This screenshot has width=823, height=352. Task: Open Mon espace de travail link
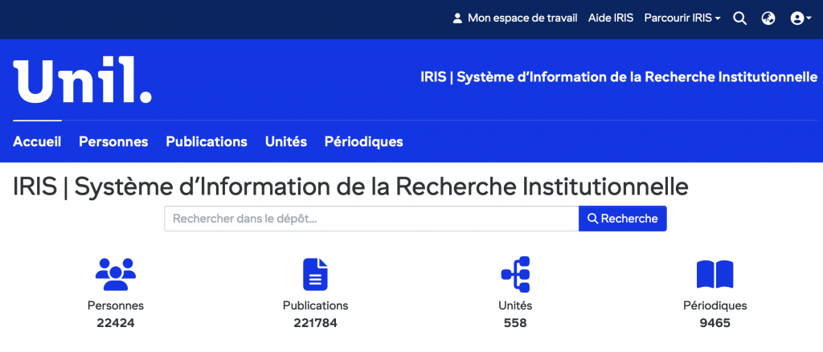(522, 18)
